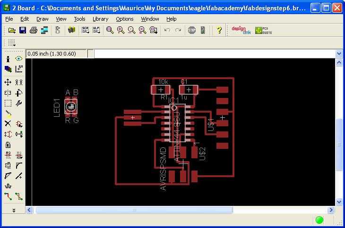The image size is (345, 228).
Task: Select the Copy tool with two figures
Action: pos(19,82)
